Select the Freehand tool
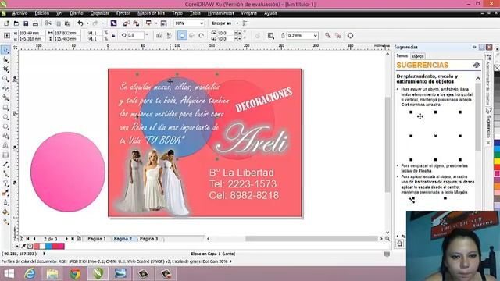 pyautogui.click(x=5, y=88)
